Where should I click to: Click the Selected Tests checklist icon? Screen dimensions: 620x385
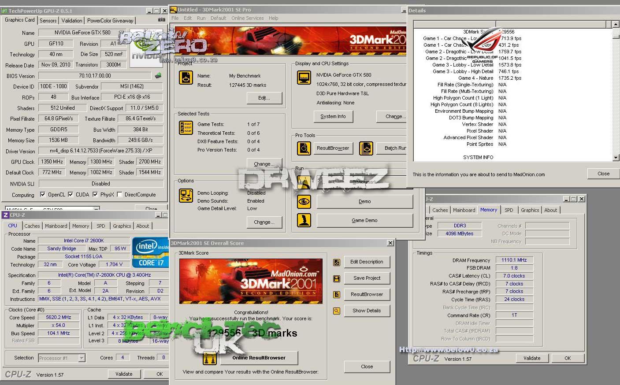click(186, 128)
